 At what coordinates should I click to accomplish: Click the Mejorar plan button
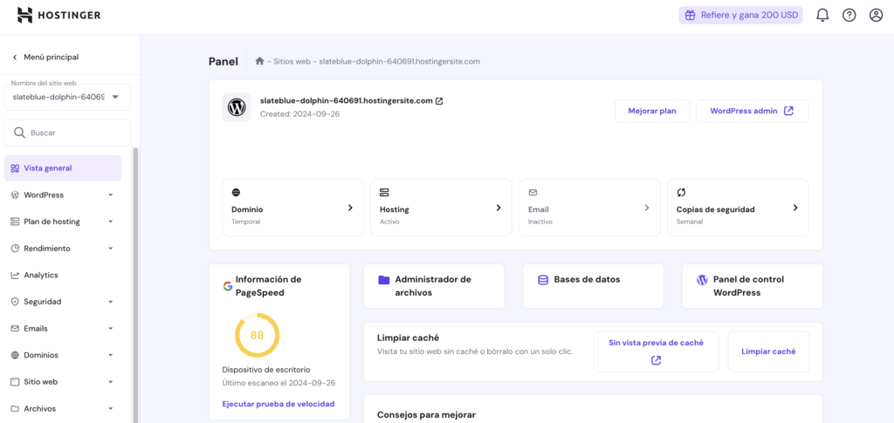(652, 111)
